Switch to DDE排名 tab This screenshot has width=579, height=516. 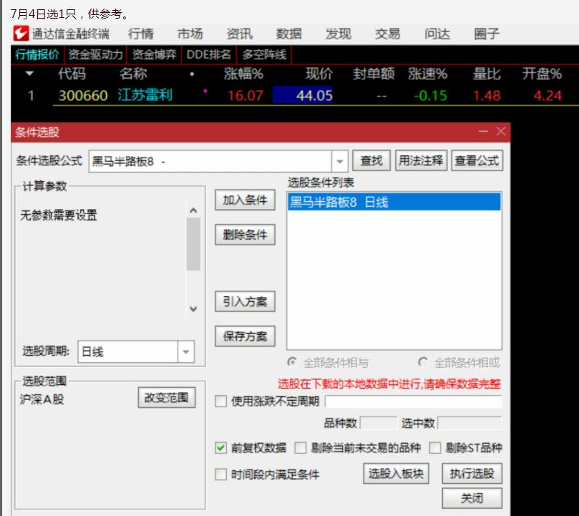coord(209,54)
